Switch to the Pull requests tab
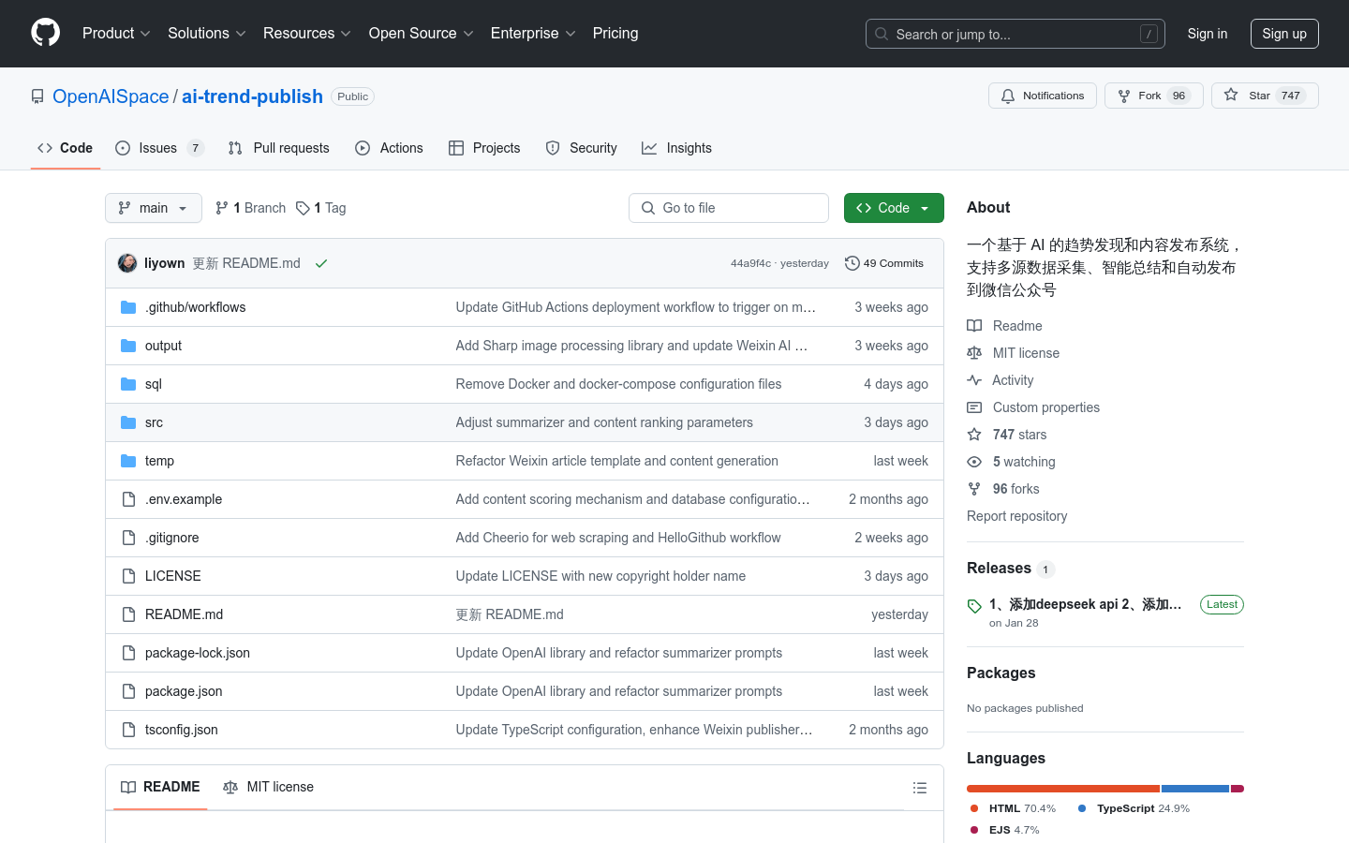The width and height of the screenshot is (1349, 843). tap(279, 148)
